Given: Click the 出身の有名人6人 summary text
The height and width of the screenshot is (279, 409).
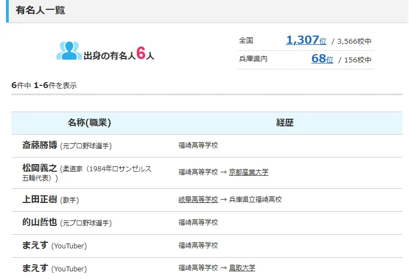Looking at the screenshot, I should point(118,54).
